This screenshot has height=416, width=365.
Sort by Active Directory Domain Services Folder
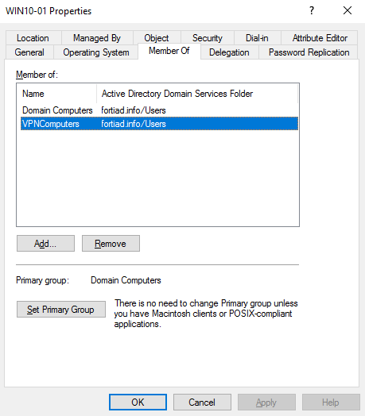point(197,94)
